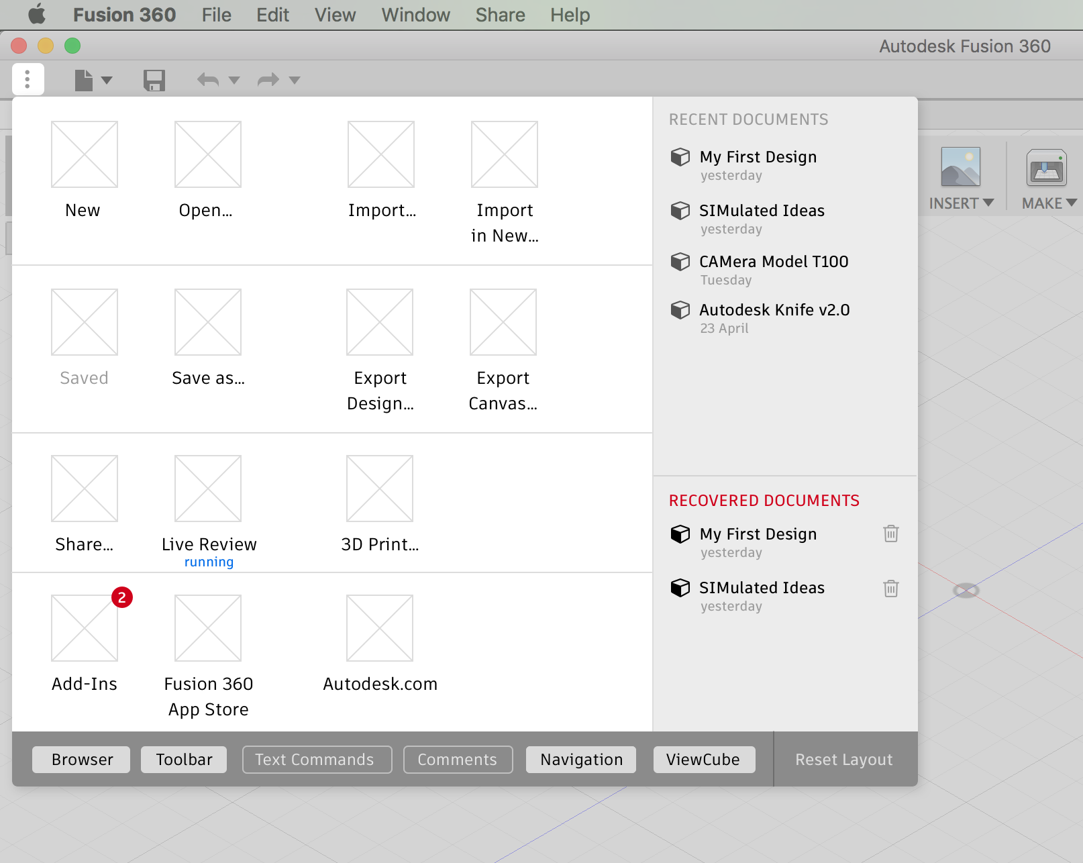1083x863 pixels.
Task: Click the Save as... tile
Action: pos(208,338)
